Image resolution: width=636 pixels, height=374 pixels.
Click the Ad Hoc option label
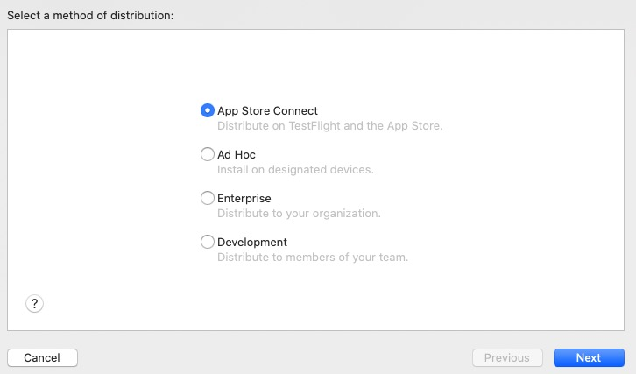(237, 154)
